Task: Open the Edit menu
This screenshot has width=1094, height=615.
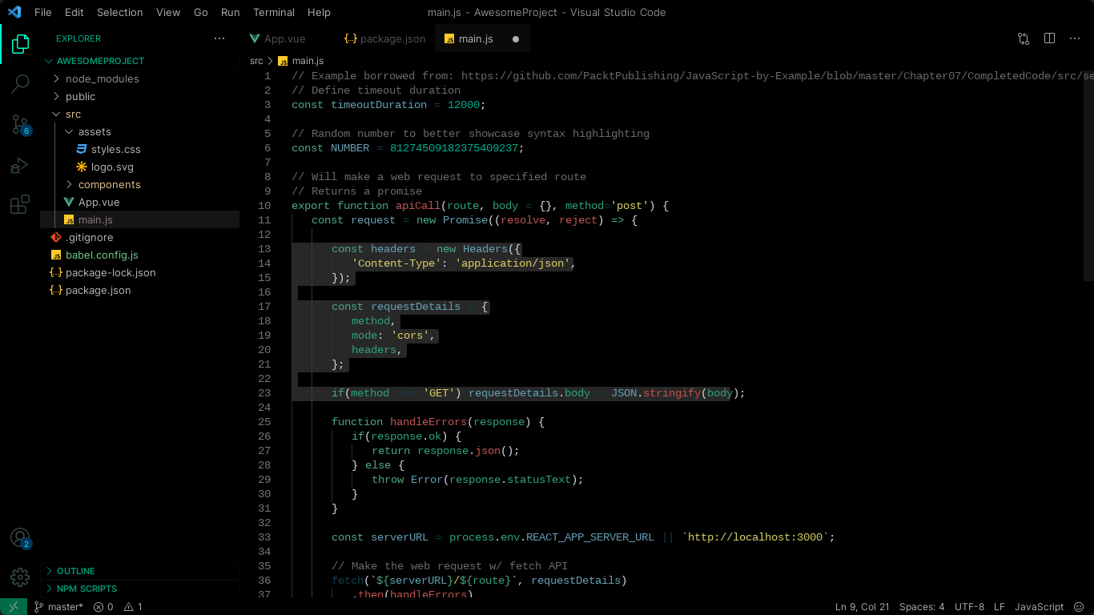Action: 74,12
